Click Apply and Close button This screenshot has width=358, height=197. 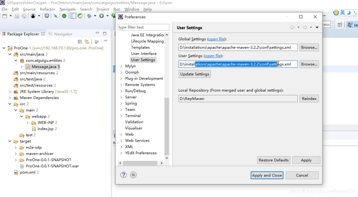[267, 175]
